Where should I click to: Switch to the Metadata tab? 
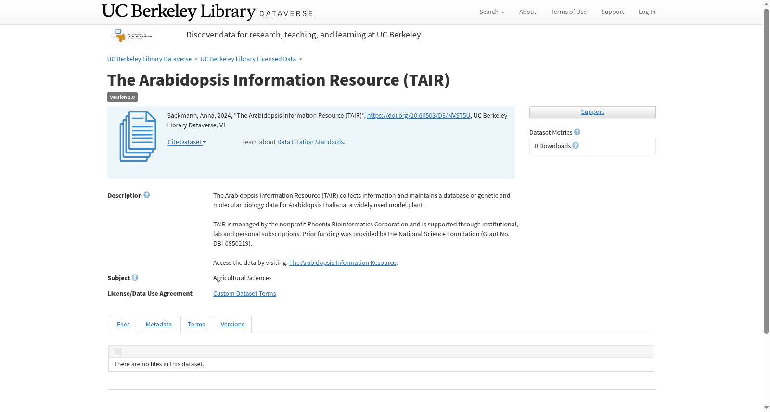pyautogui.click(x=159, y=325)
